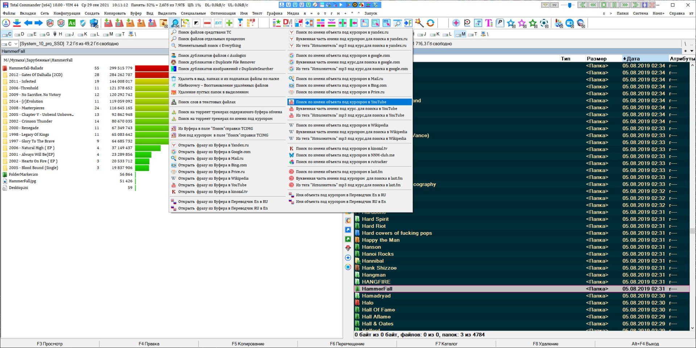Image resolution: width=696 pixels, height=348 pixels.
Task: Select drive T in right drive bar
Action: 473,34
